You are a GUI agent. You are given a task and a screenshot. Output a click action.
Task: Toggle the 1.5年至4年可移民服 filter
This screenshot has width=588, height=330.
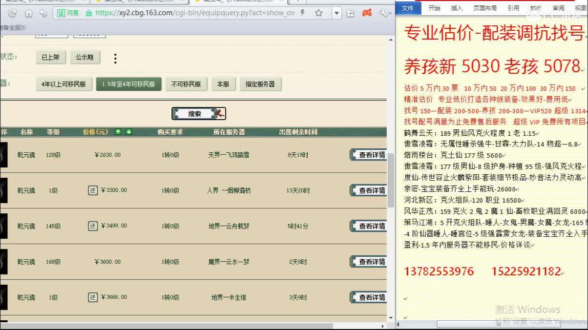[128, 84]
